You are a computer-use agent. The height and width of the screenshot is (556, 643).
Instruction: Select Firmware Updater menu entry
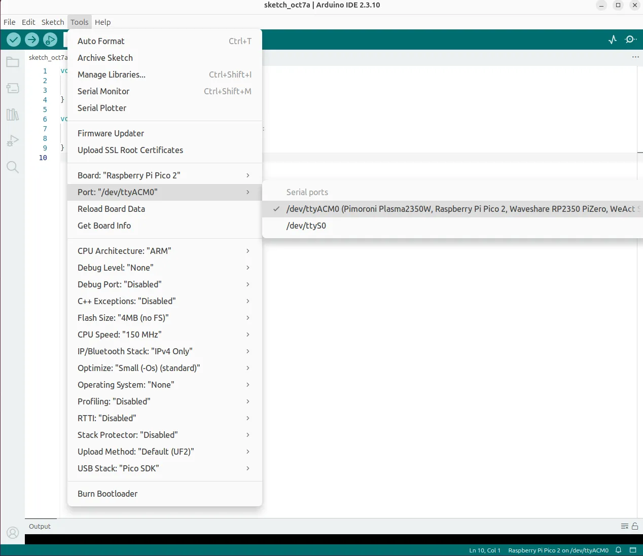(165, 133)
